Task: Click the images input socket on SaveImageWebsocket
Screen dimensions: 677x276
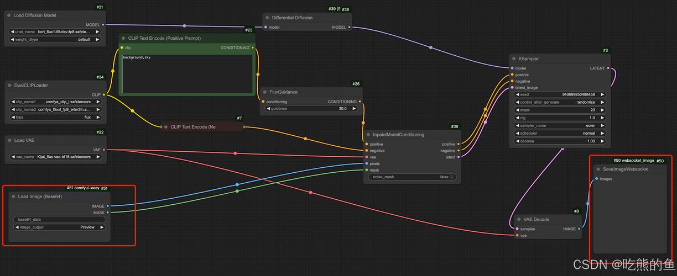Action: [x=597, y=179]
